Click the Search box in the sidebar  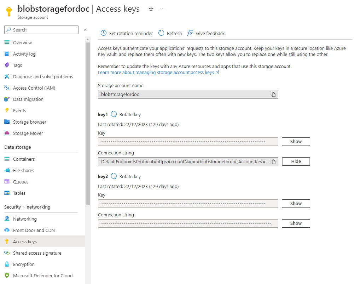(41, 30)
